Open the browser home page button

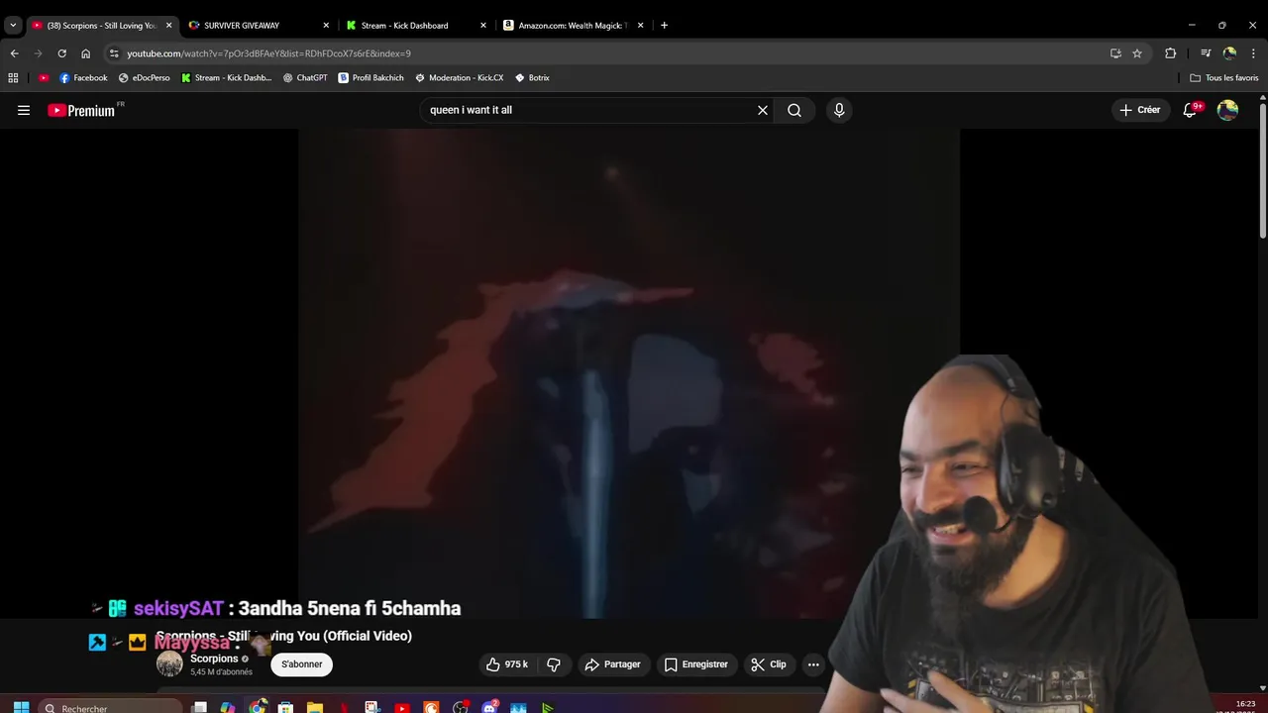pyautogui.click(x=85, y=53)
